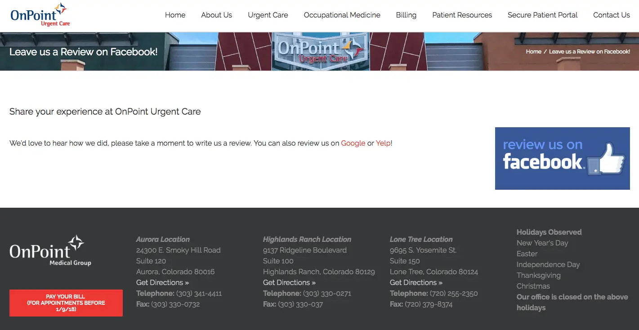Click Highlands Ranch telephone (303) 330-0271
Image resolution: width=639 pixels, height=330 pixels.
pos(327,293)
